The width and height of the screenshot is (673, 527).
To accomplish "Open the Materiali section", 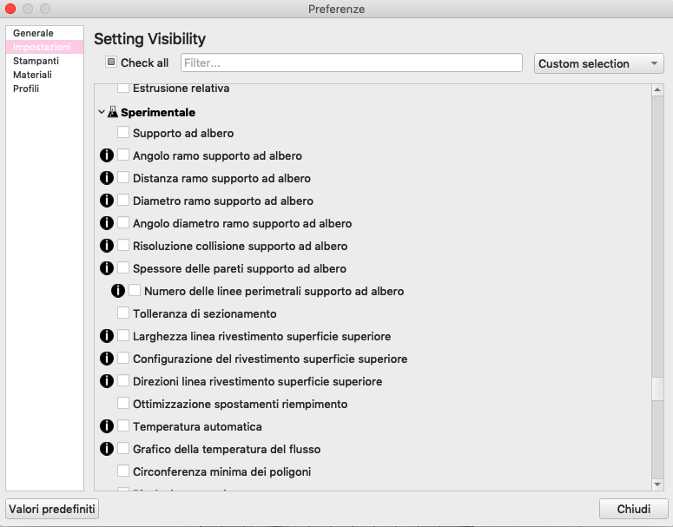I will pyautogui.click(x=33, y=75).
